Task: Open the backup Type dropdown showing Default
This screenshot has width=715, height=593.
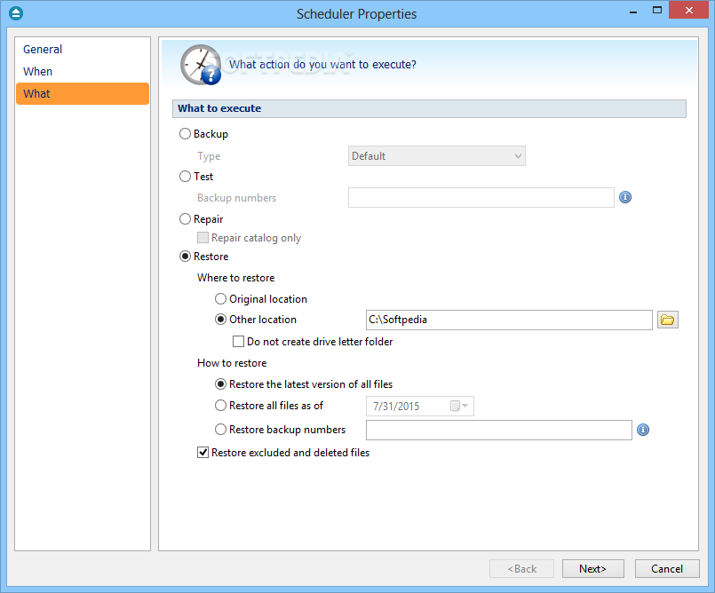Action: point(437,156)
